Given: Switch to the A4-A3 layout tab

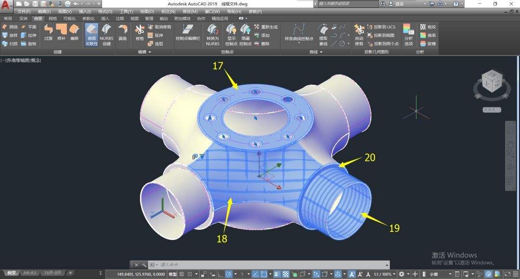Looking at the screenshot, I should point(29,273).
